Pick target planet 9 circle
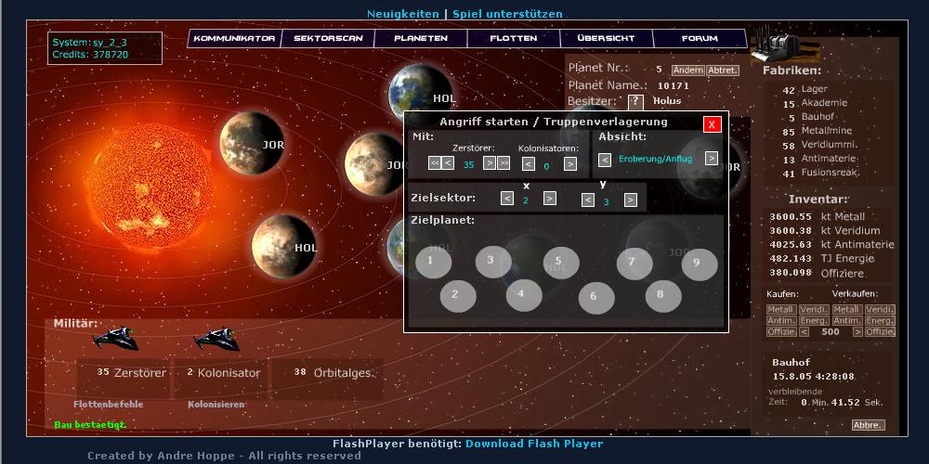929x464 pixels. [x=700, y=264]
